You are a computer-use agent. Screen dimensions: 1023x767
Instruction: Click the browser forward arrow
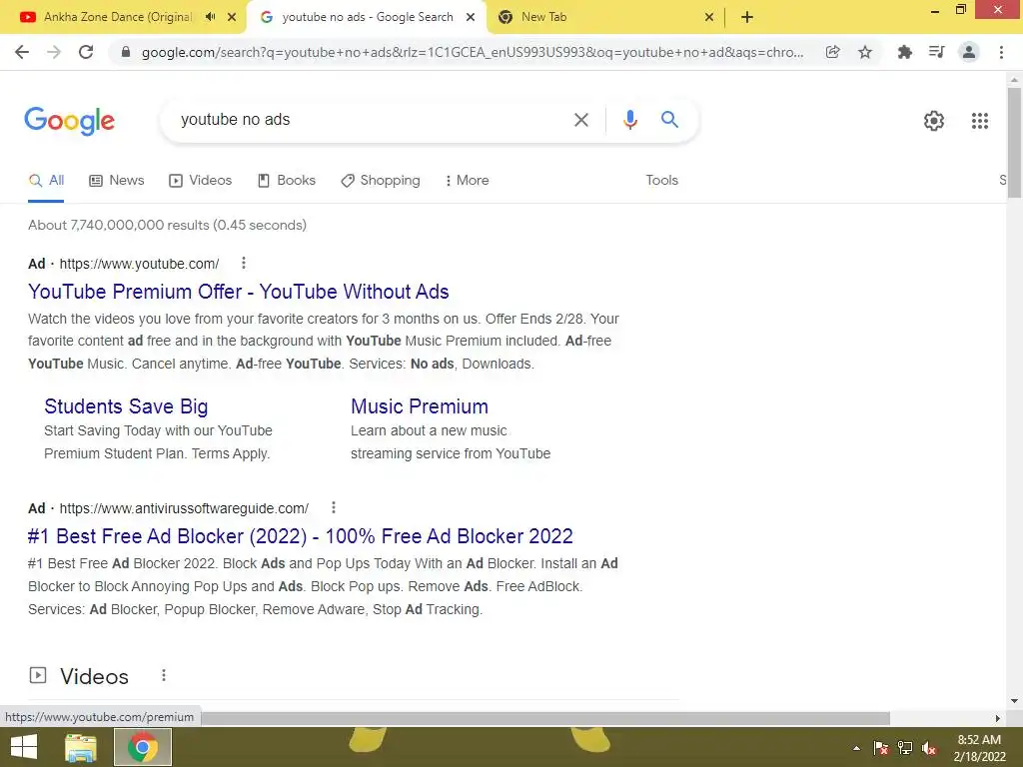click(x=54, y=52)
